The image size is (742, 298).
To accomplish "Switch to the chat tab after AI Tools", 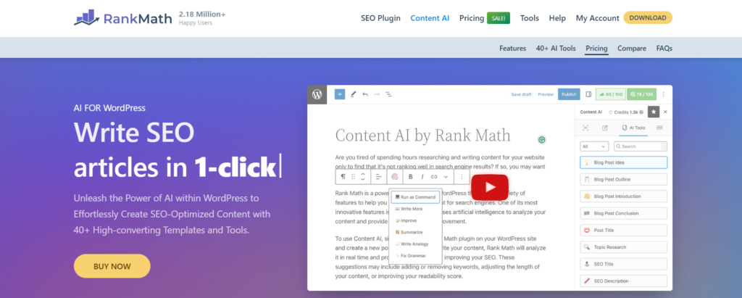I will pyautogui.click(x=659, y=128).
